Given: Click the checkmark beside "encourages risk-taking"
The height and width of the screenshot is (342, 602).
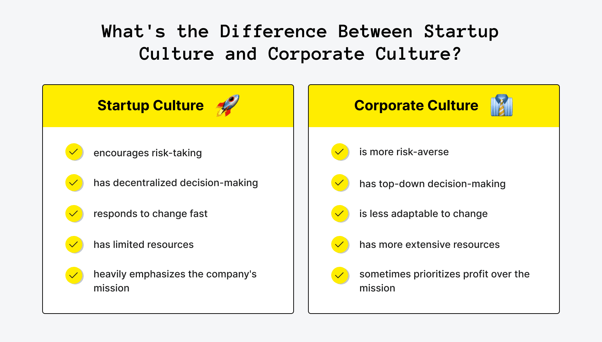Looking at the screenshot, I should pos(74,152).
